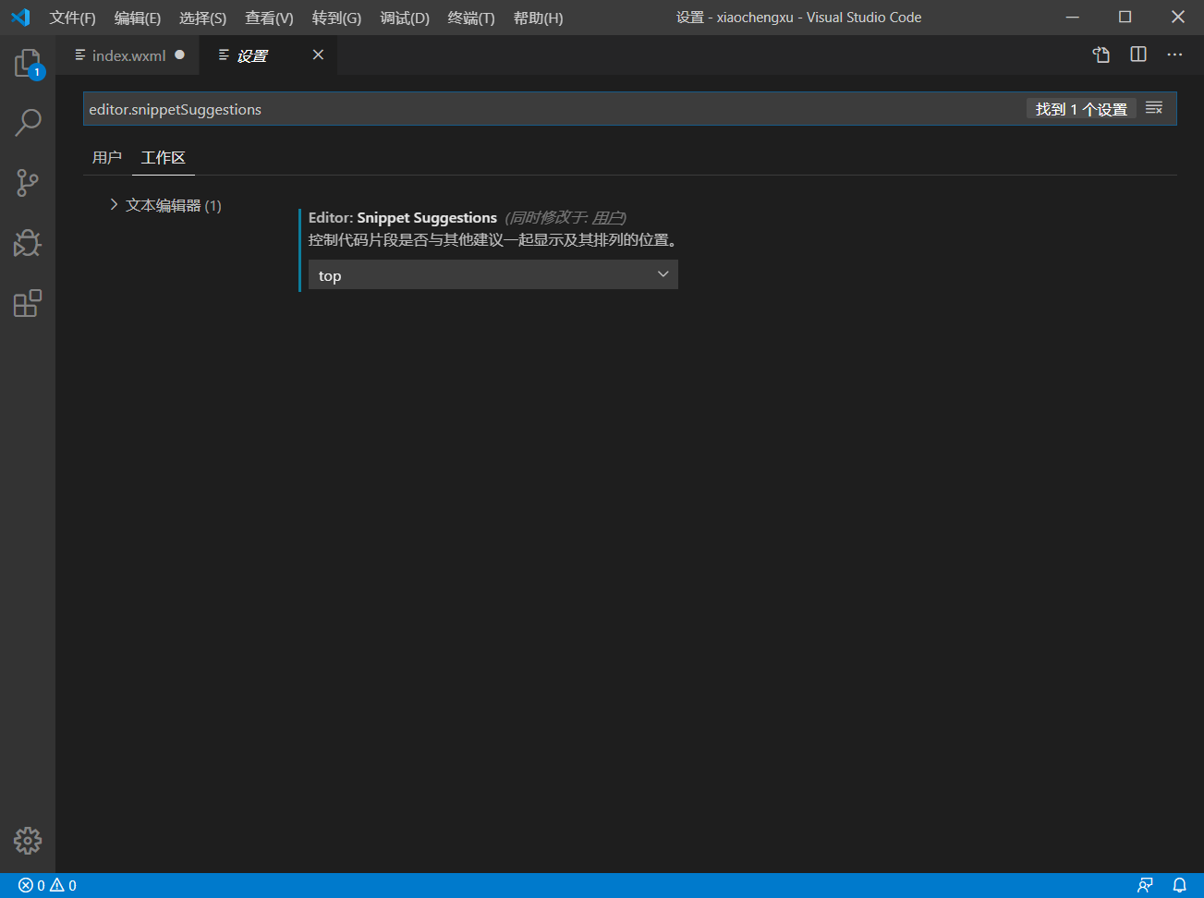Viewport: 1204px width, 898px height.
Task: Switch to the index.wxml tab
Action: tap(129, 55)
